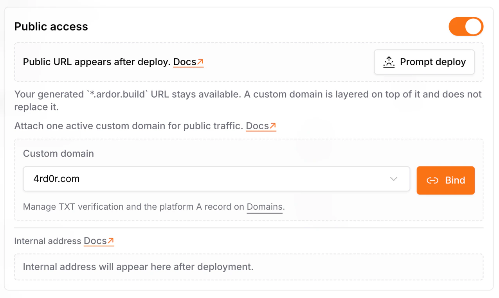
Task: Expand the domain list using chevron arrow
Action: [x=394, y=179]
